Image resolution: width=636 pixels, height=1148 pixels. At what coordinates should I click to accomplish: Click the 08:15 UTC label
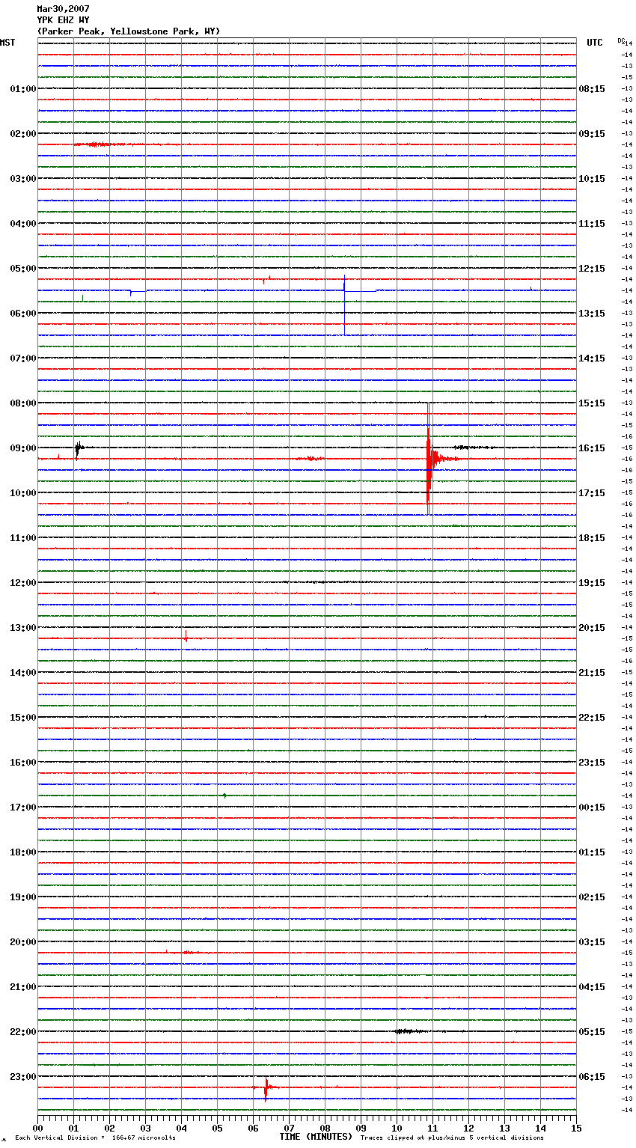(592, 89)
